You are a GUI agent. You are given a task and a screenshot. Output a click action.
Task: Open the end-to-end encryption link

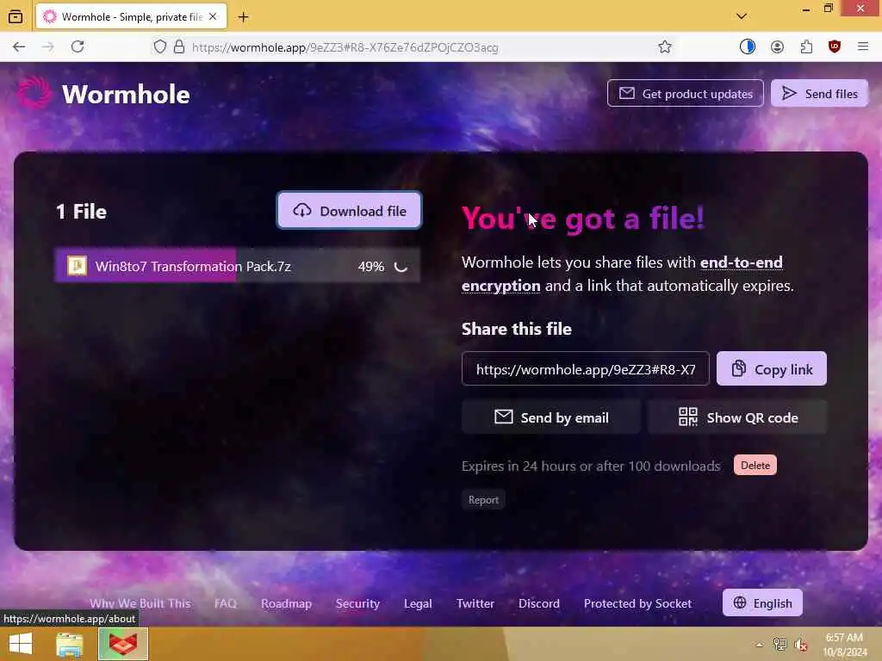(x=622, y=275)
